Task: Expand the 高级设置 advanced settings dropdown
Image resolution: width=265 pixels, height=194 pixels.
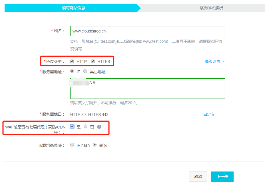Action: point(214,62)
